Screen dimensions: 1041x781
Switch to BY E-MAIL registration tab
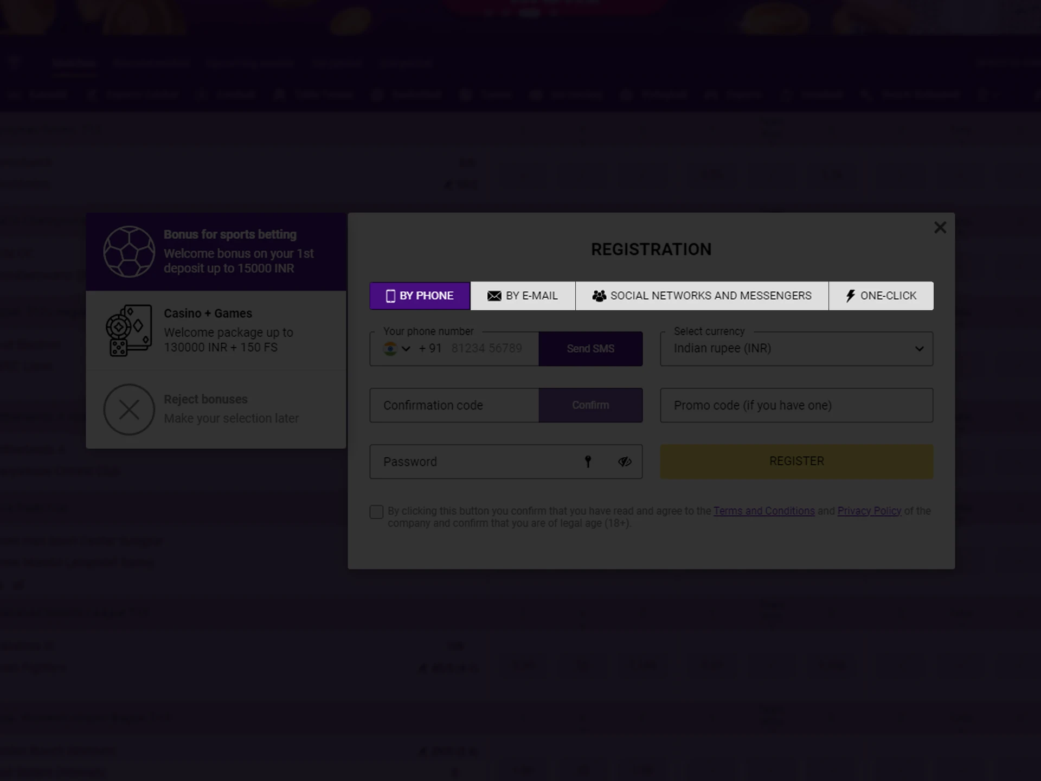pyautogui.click(x=522, y=296)
